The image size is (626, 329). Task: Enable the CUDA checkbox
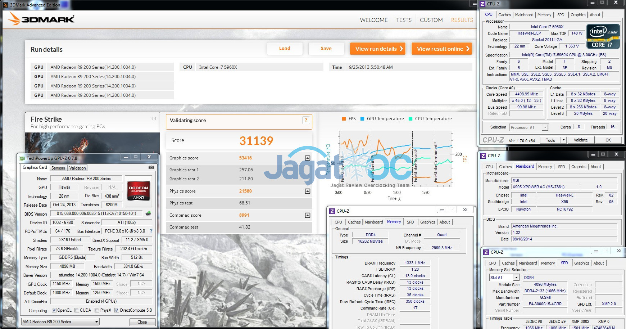(x=77, y=310)
